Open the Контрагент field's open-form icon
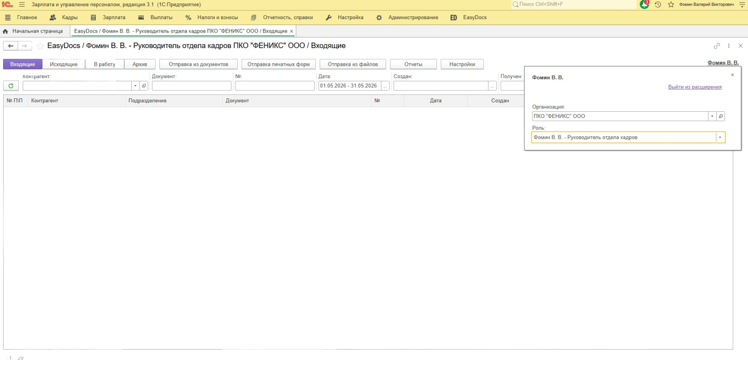The width and height of the screenshot is (748, 366). [144, 86]
